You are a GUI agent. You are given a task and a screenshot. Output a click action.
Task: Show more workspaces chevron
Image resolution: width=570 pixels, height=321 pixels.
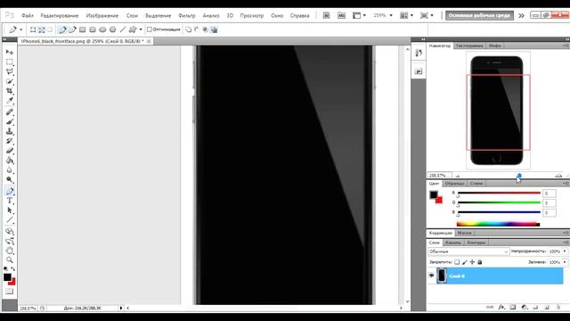(521, 15)
